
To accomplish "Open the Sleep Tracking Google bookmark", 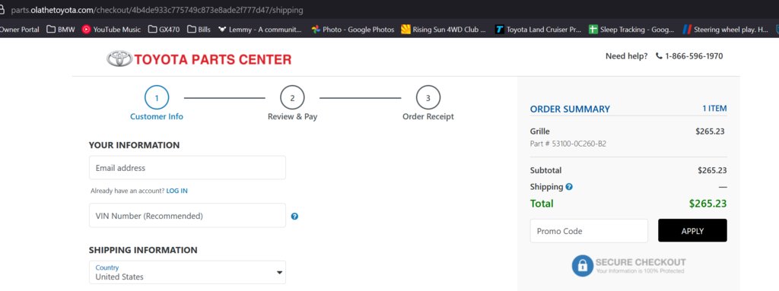I will [631, 30].
